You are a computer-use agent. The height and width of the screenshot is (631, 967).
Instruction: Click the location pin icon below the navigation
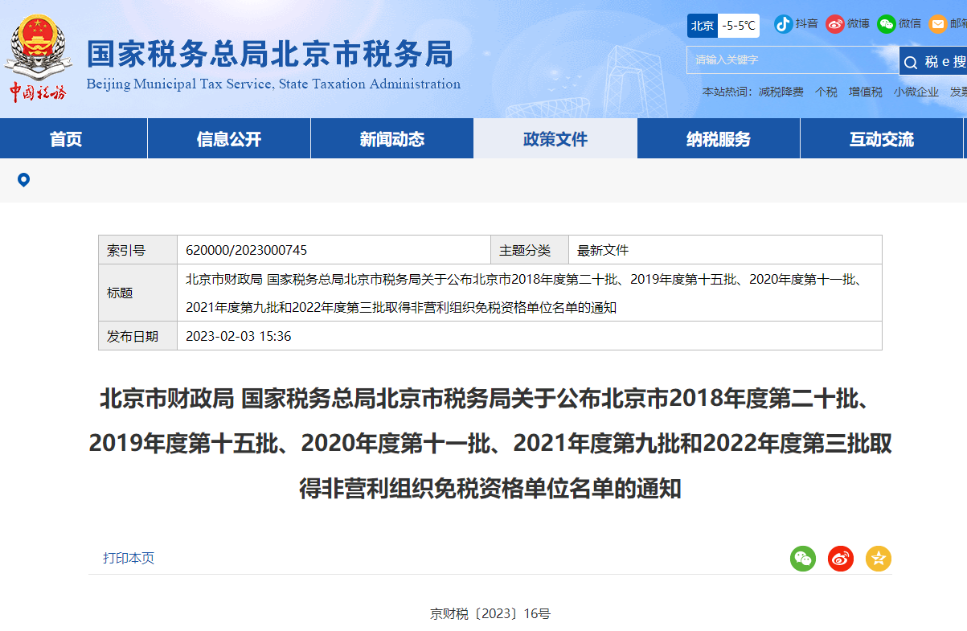coord(23,180)
